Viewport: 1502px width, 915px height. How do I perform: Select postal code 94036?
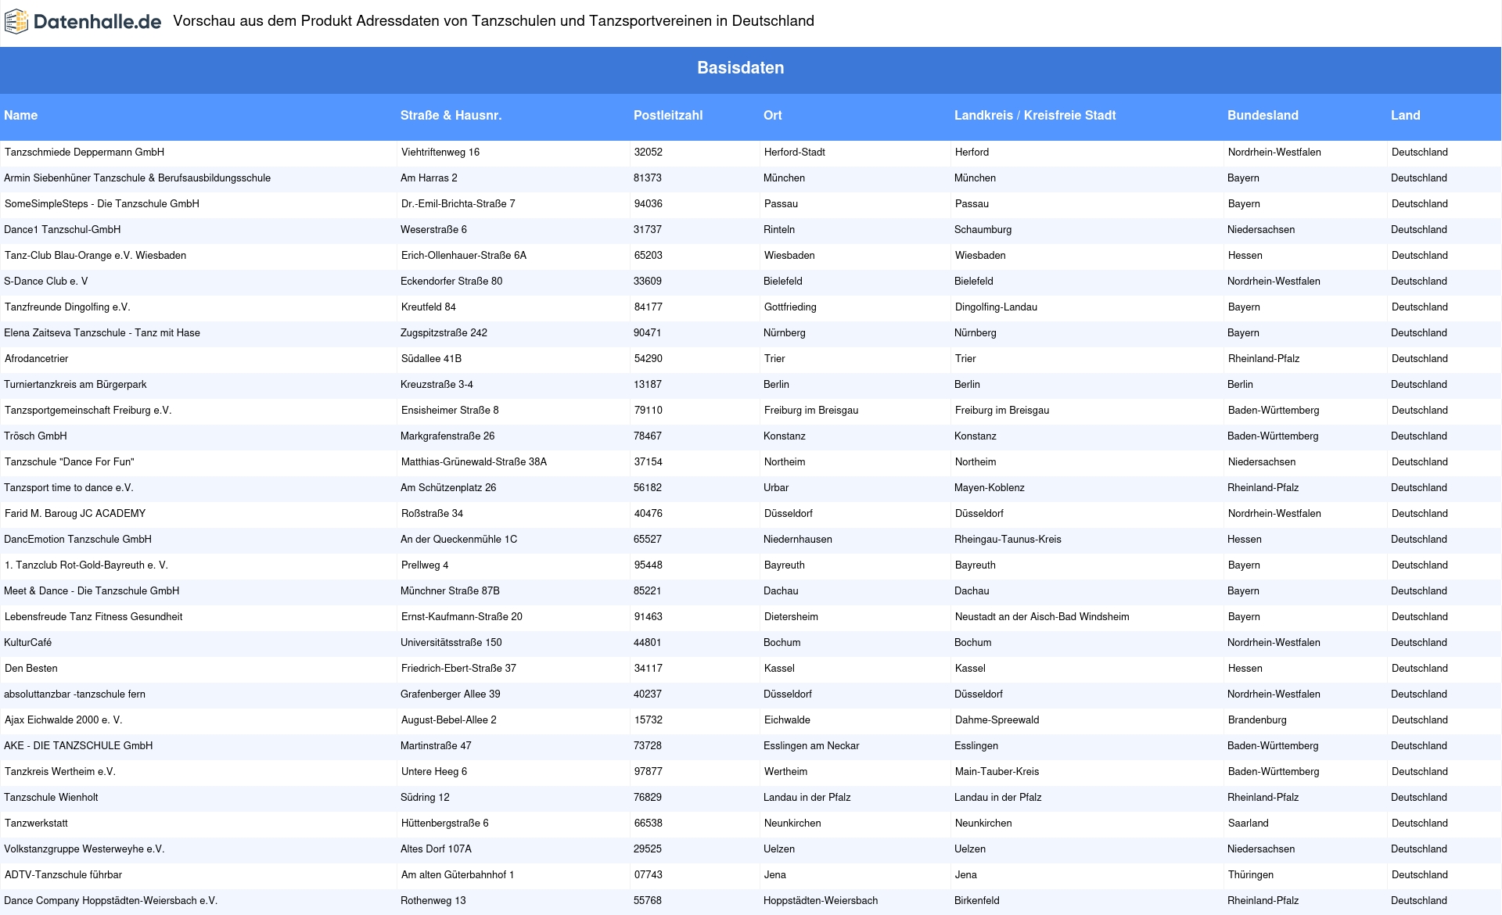coord(649,204)
